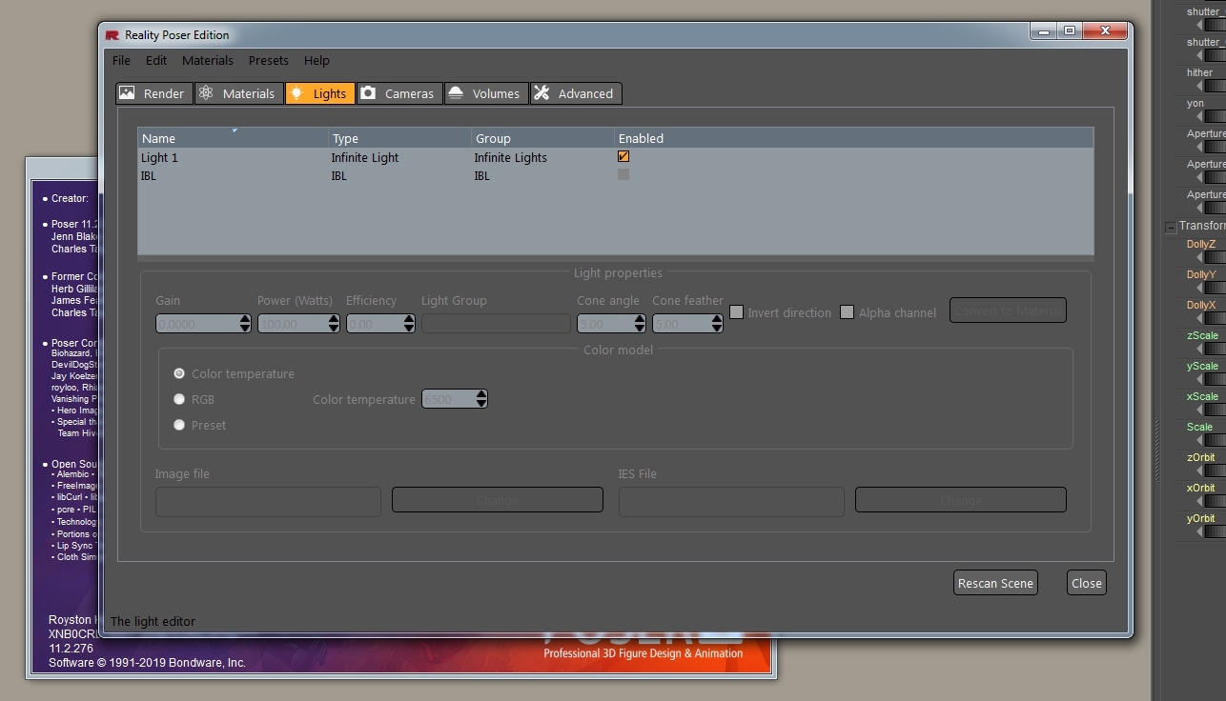The image size is (1226, 701).
Task: Select the Preset color model radio button
Action: click(179, 425)
